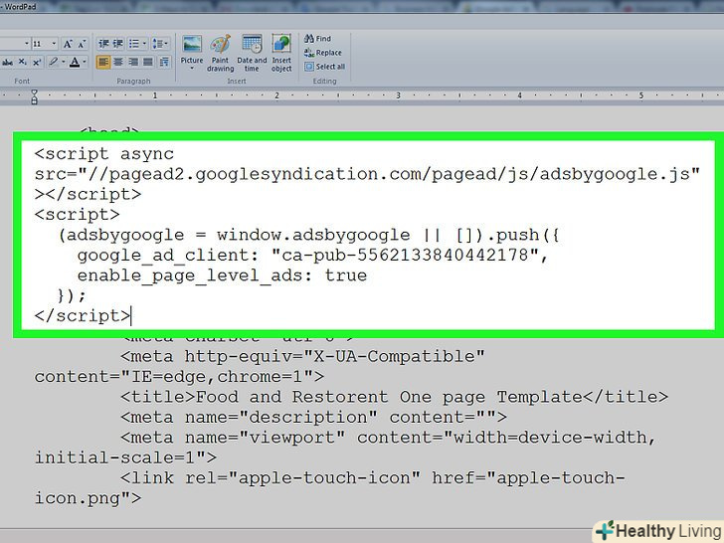Image resolution: width=724 pixels, height=543 pixels.
Task: Insert a Picture from the ribbon
Action: pyautogui.click(x=192, y=49)
